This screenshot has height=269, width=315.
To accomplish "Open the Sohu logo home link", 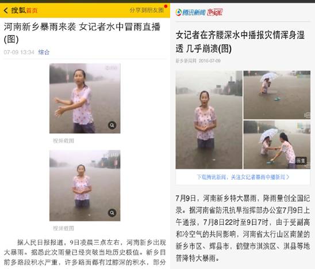I will [18, 10].
